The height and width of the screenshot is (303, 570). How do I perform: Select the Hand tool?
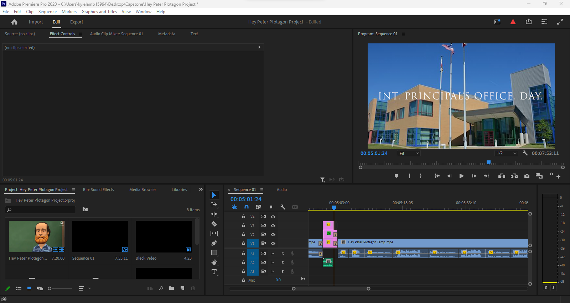pos(214,262)
